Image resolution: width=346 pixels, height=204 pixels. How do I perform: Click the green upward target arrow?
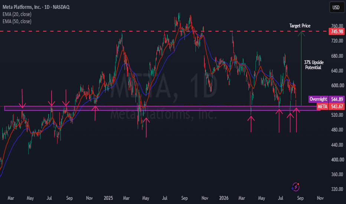coord(301,69)
